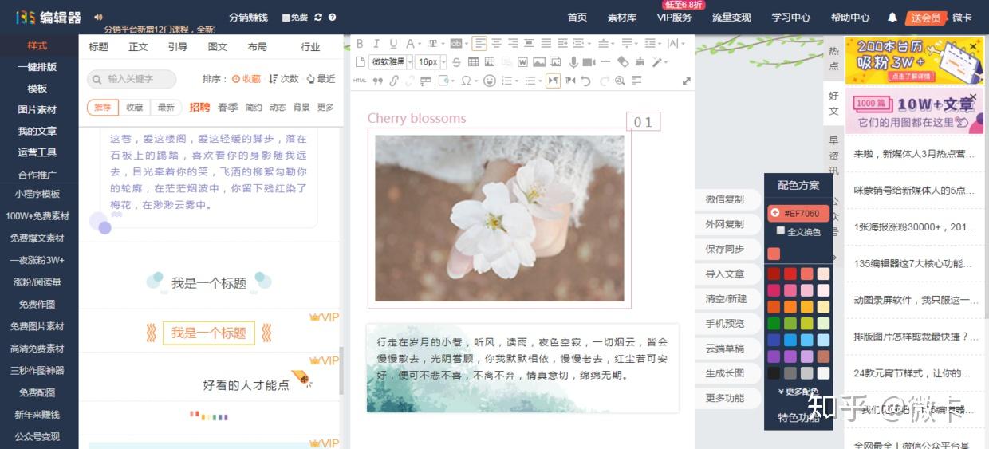Center align the paragraph
Viewport: 989px width, 449px height.
click(x=496, y=44)
